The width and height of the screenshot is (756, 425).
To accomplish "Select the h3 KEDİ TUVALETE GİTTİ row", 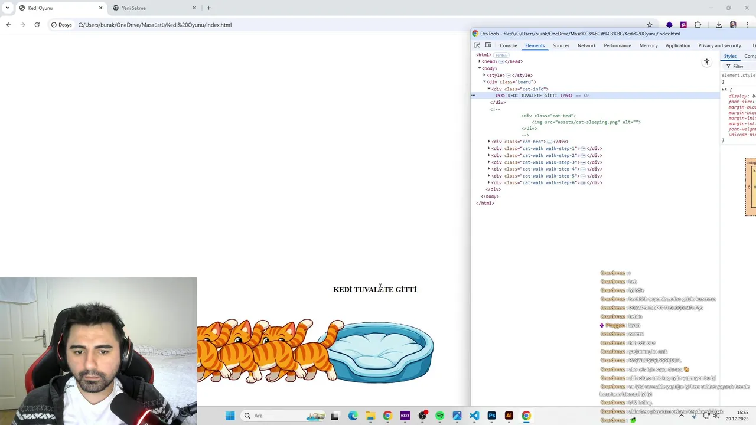I will coord(595,96).
